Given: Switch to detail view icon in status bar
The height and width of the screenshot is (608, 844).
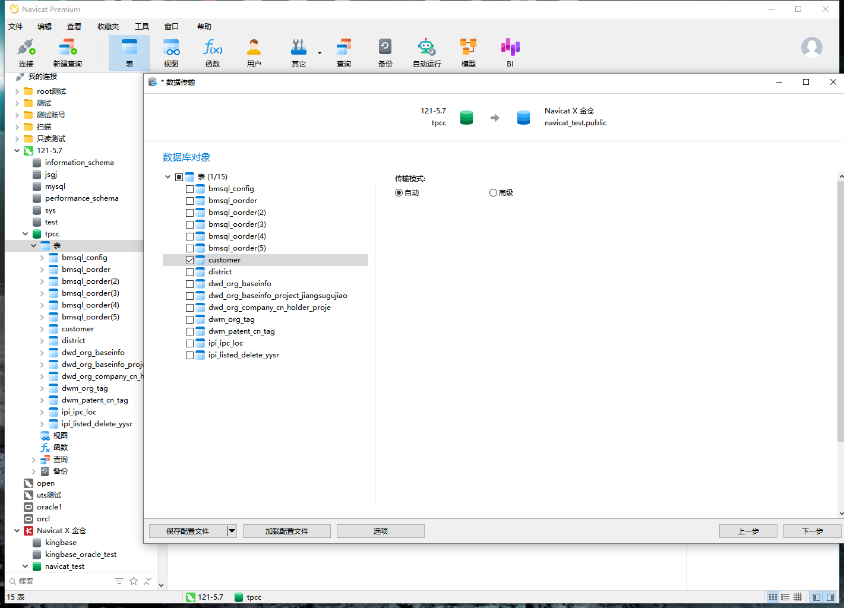Looking at the screenshot, I should (x=798, y=597).
